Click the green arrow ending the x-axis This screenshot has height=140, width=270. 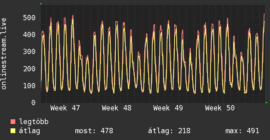coord(266,103)
